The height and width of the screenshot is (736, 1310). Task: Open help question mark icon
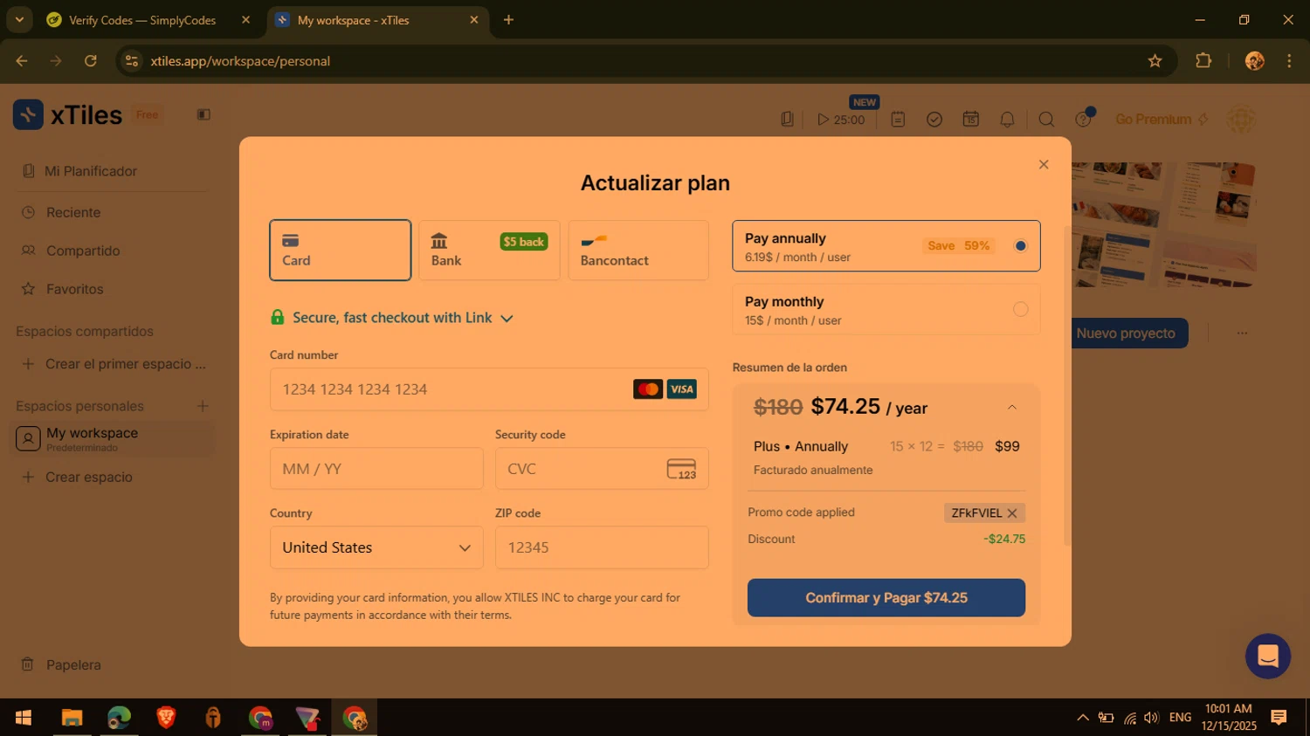click(1083, 120)
